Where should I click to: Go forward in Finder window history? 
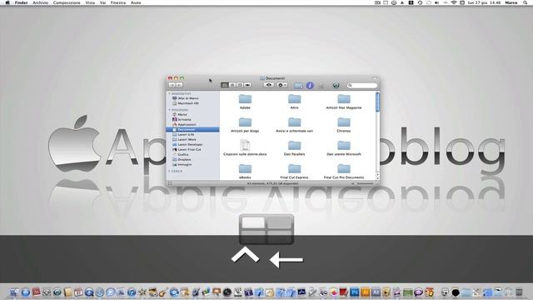pos(179,85)
